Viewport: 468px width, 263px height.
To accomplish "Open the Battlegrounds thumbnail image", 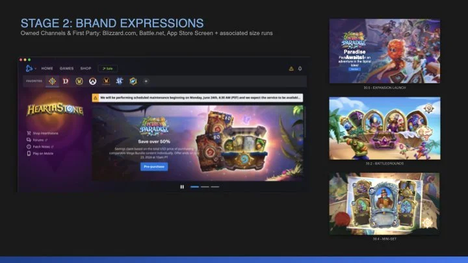I will point(384,128).
